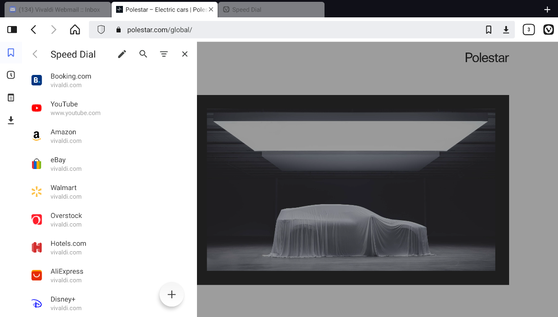This screenshot has width=558, height=317.
Task: Open the shield tracker blocker icon
Action: click(x=101, y=30)
